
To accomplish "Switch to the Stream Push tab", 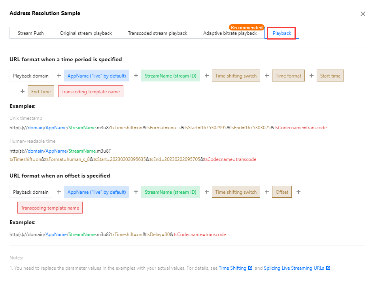I will tap(31, 33).
